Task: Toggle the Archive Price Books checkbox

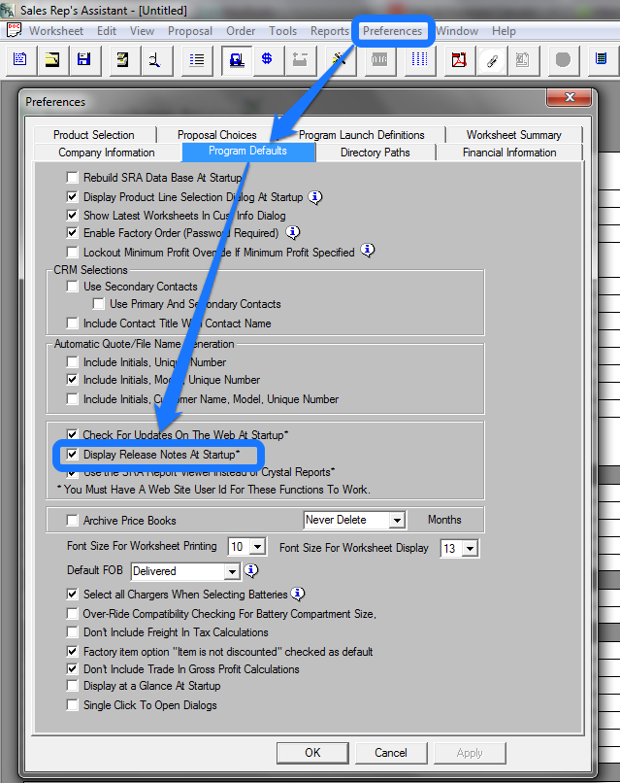Action: 73,521
